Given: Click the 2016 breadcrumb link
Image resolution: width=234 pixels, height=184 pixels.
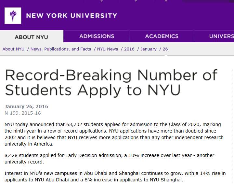Looking at the screenshot, I should (x=129, y=49).
